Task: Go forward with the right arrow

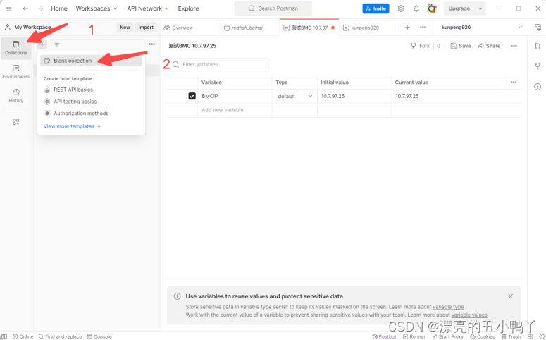Action: 40,8
